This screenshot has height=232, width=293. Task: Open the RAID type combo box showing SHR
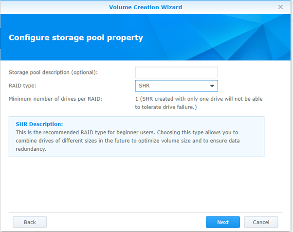(171, 86)
